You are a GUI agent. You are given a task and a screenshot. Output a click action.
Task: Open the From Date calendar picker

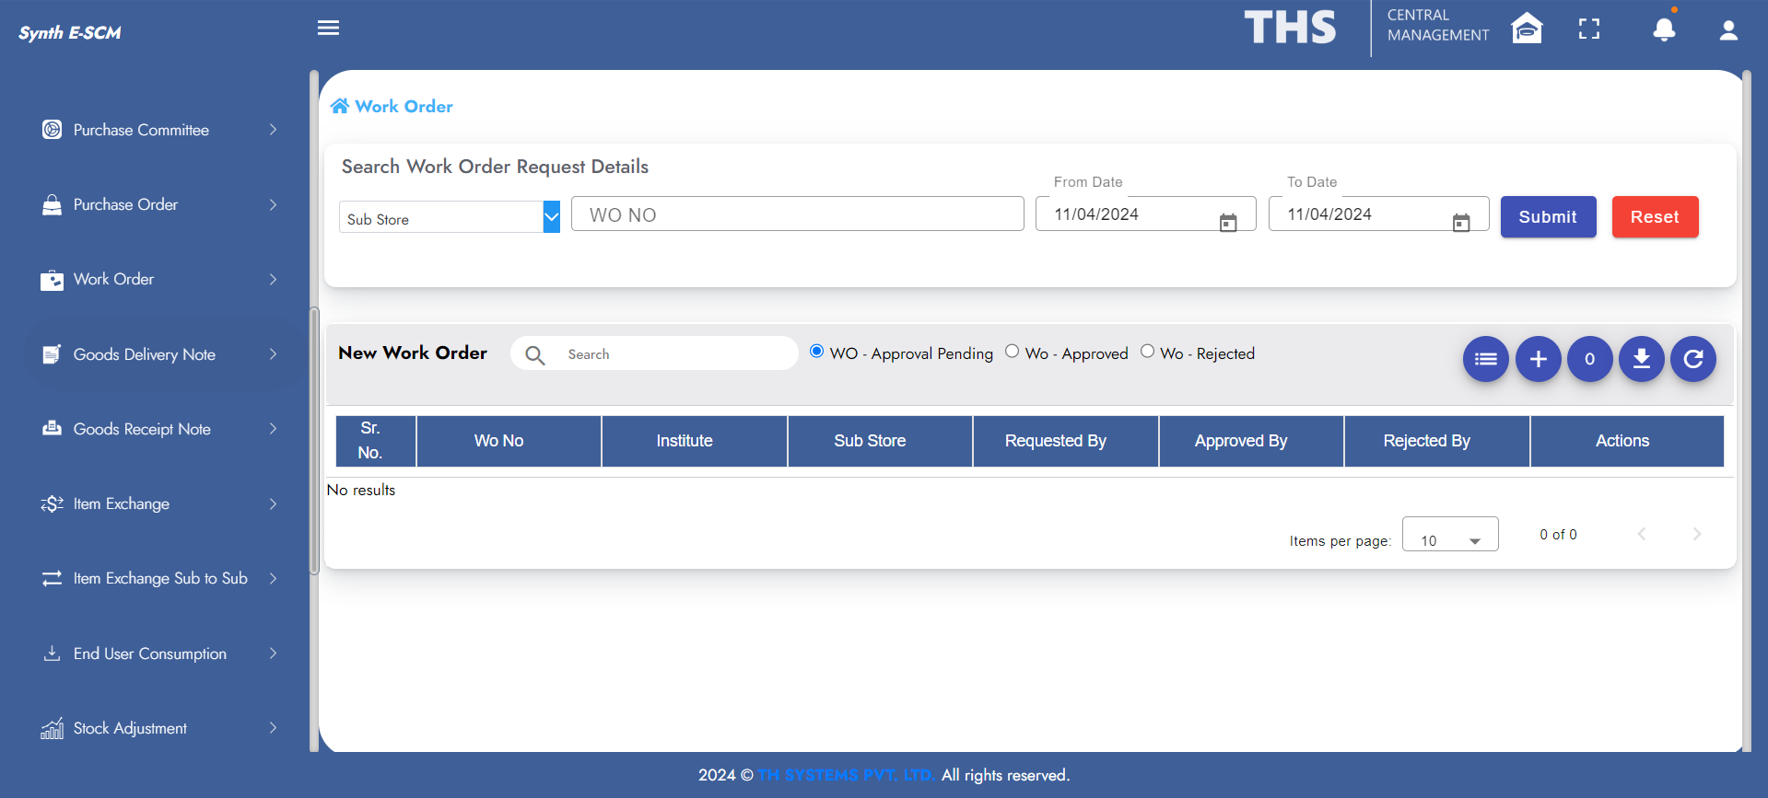pos(1227,223)
